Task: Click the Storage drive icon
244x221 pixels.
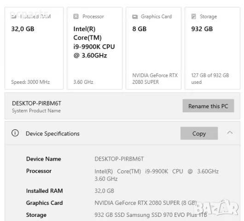Action: click(193, 16)
